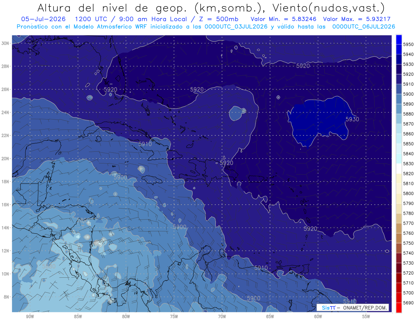Screen dimensions: 415x321
Task: Click legend color band between 5760 and 5750
Action: point(399,238)
